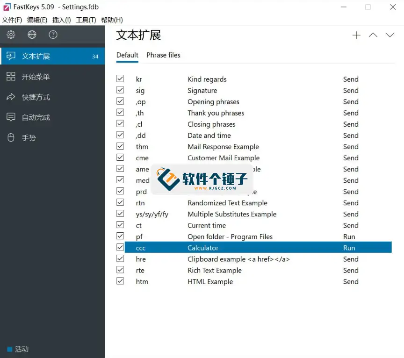The image size is (404, 358).
Task: Uncheck the 'kr' Kind regards checkbox
Action: 120,79
